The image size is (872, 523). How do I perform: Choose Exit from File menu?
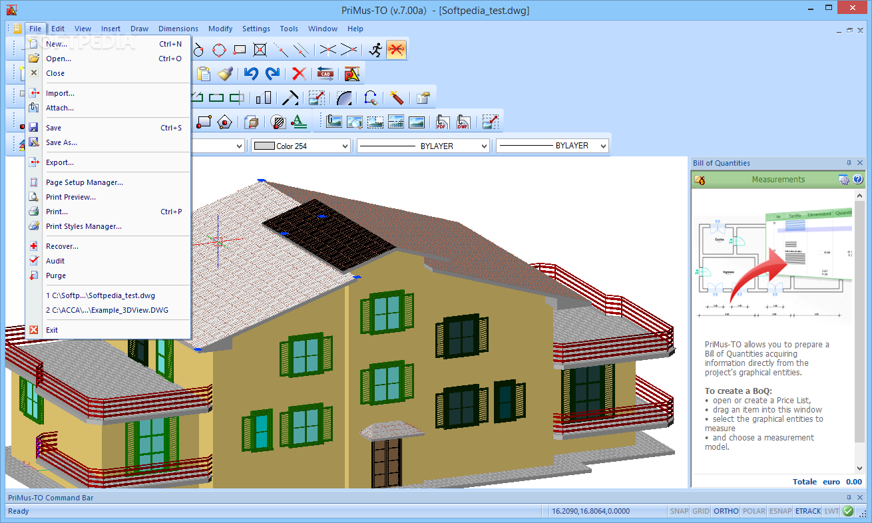pos(109,330)
